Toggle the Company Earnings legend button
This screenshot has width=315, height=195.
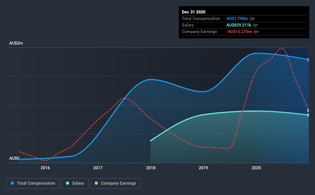[x=115, y=183]
